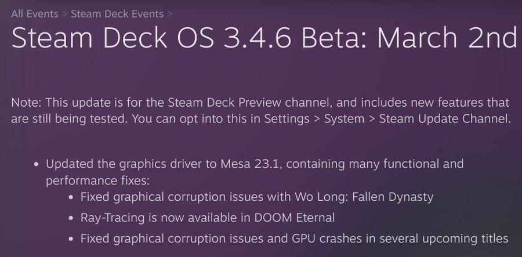Click the chevron after Steam Deck Events

point(169,13)
